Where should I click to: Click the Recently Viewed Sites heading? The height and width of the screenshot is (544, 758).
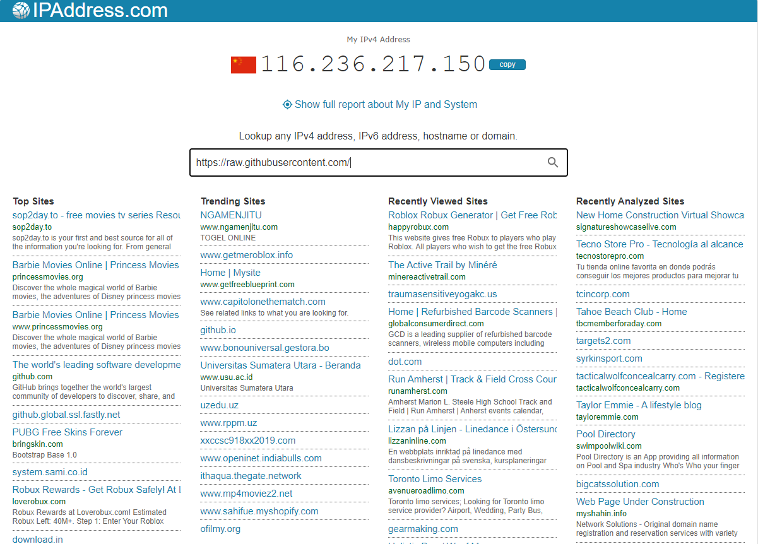click(x=438, y=201)
